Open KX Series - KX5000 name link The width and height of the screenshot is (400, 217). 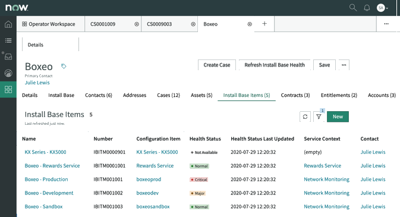pyautogui.click(x=45, y=152)
